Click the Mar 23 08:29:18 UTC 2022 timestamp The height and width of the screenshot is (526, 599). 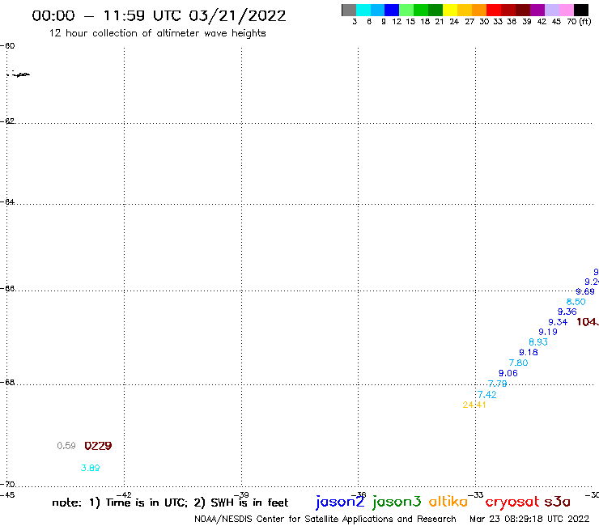click(x=529, y=519)
